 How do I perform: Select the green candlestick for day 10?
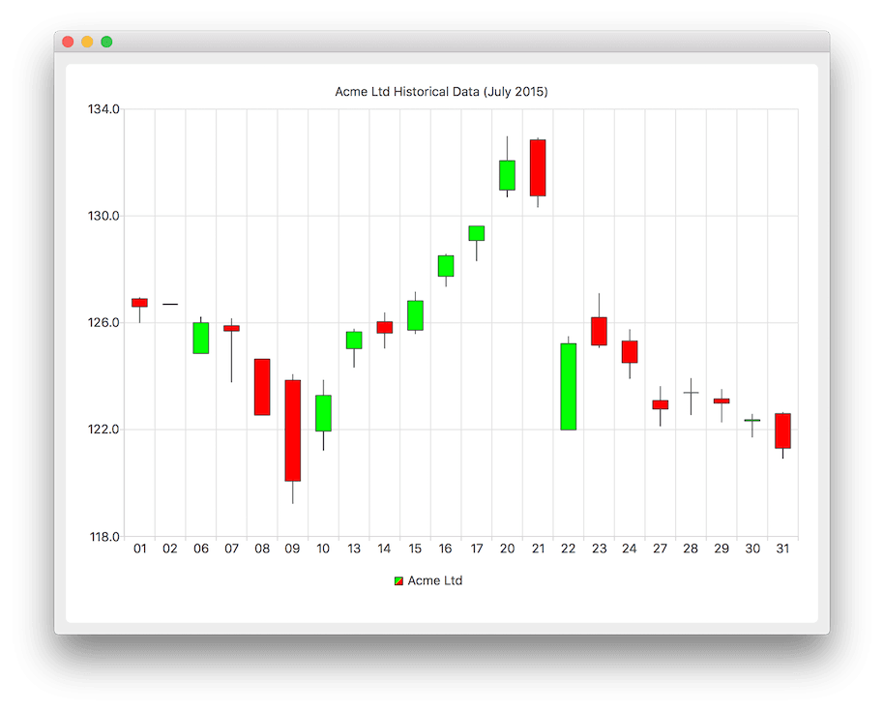coord(323,413)
